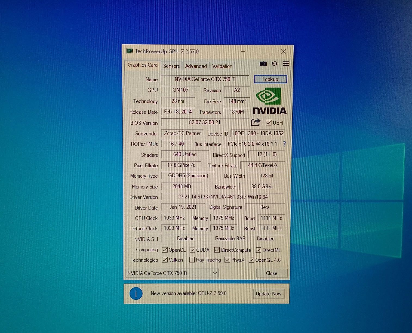Click the Die Size value 148 mm²
Image resolution: width=412 pixels, height=333 pixels.
(237, 101)
